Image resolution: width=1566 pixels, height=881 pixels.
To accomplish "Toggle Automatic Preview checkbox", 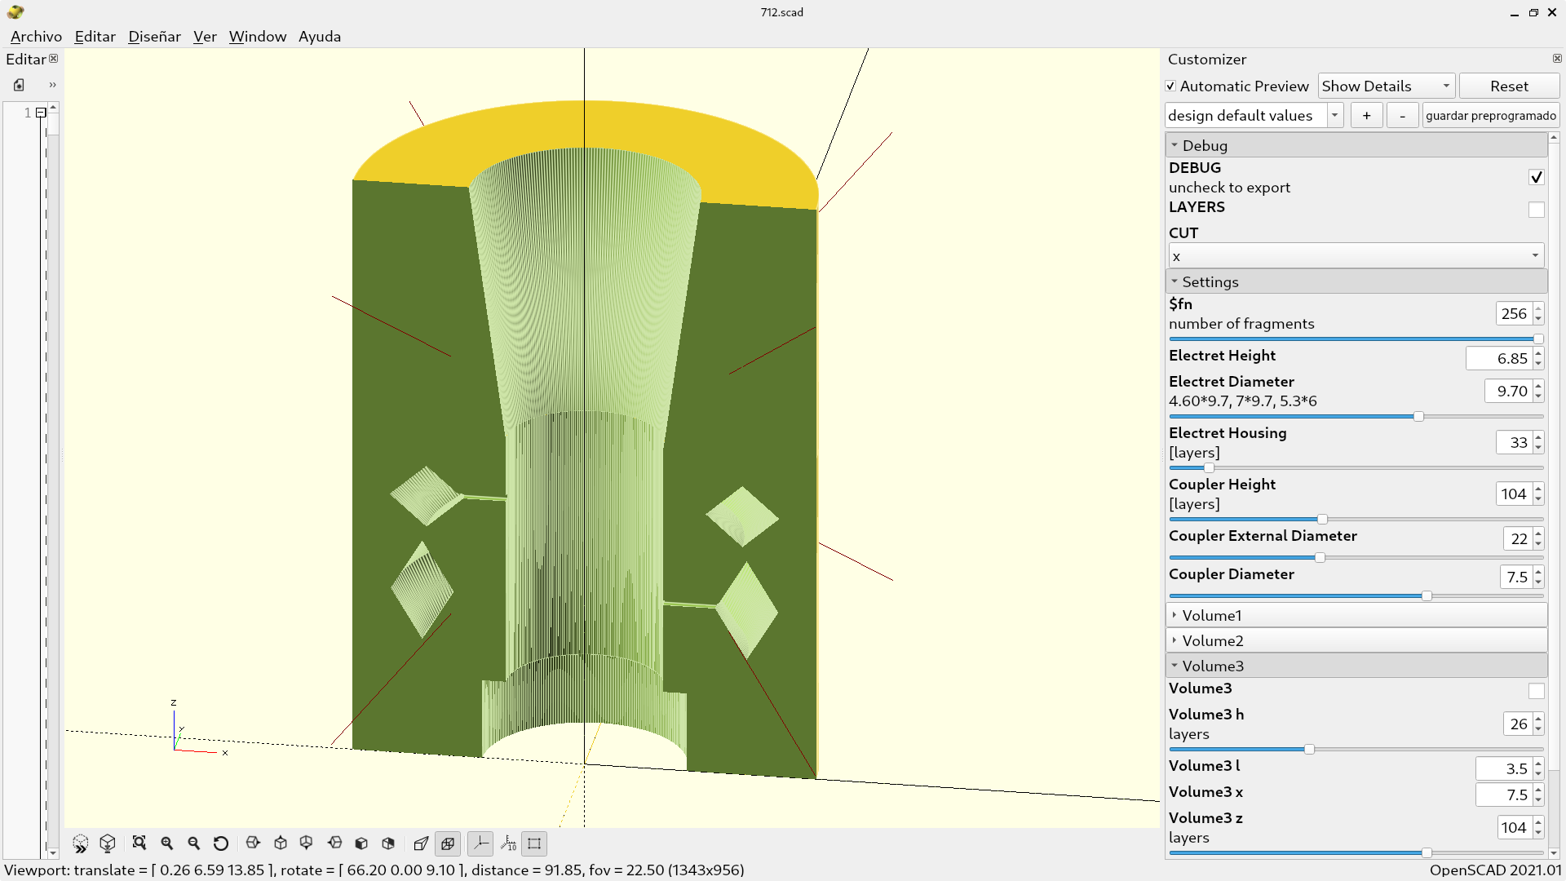I will click(x=1170, y=86).
